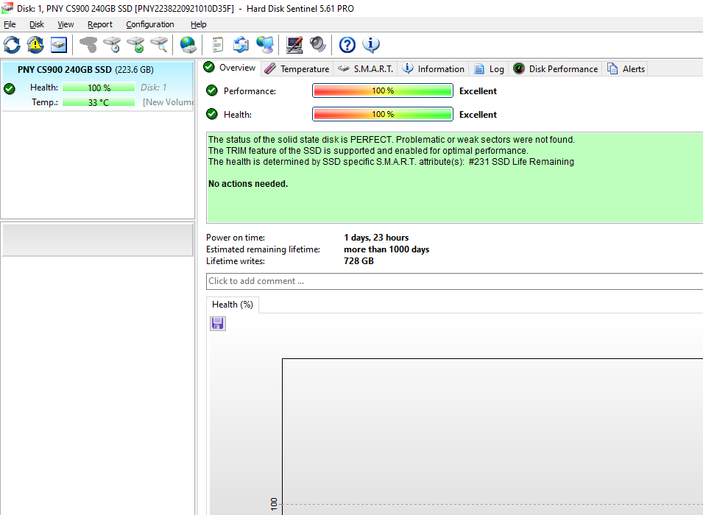This screenshot has height=515, width=703.
Task: Click the sidebar Health 100 % green bar
Action: coord(99,88)
